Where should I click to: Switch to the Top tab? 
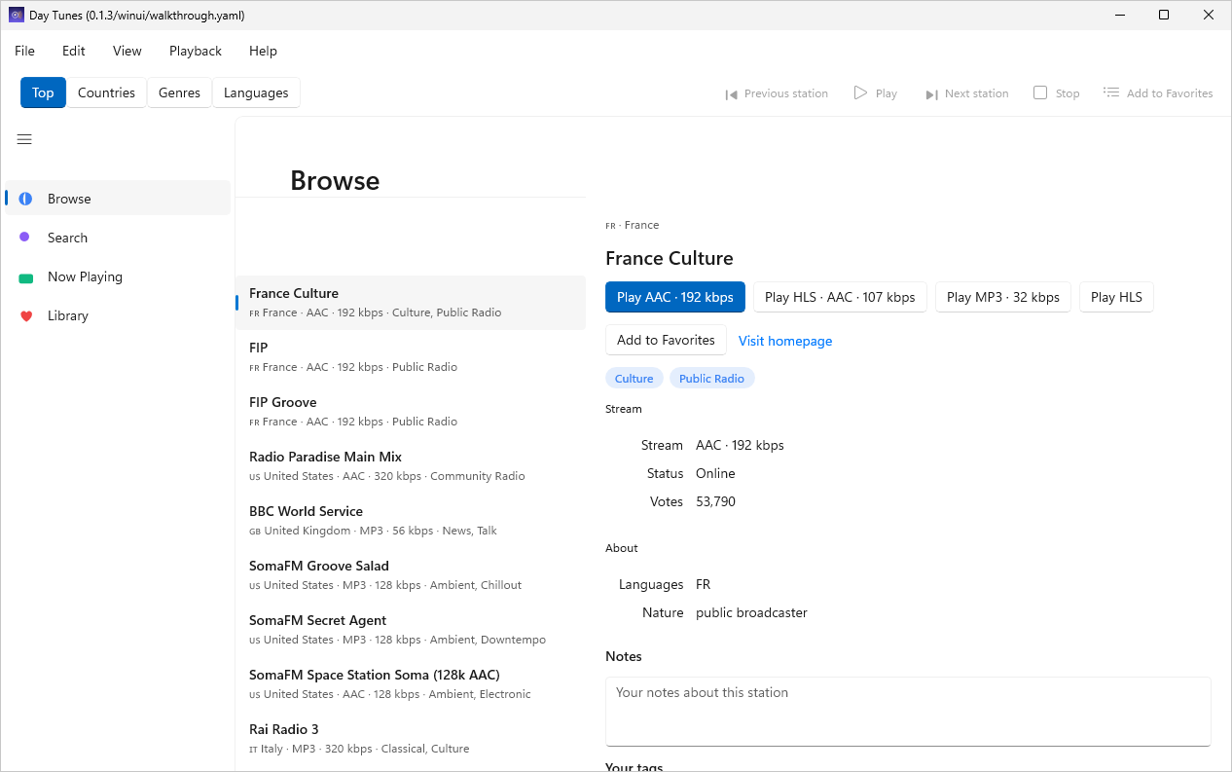coord(43,92)
